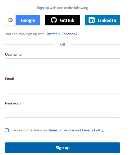The image size is (135, 155).
Task: Sign up using the Google button label
Action: 28,20
